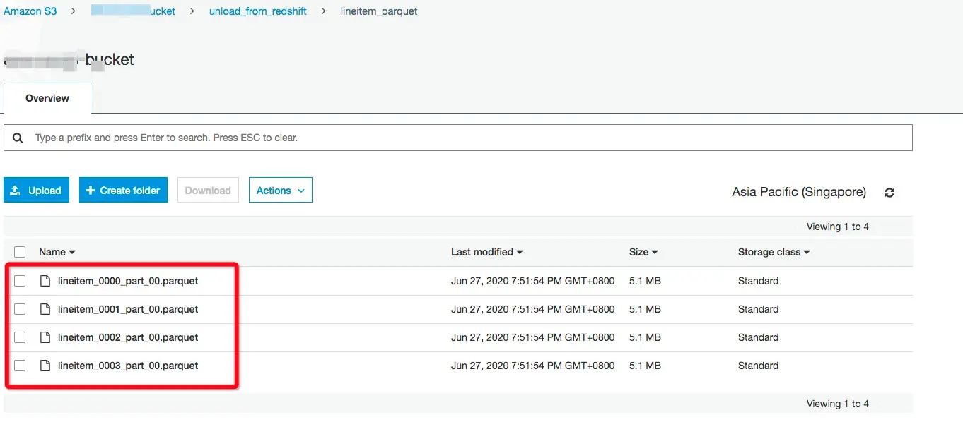Click 5.1 MB size of lineitem_0000_part_00.parquet
963x434 pixels.
645,281
